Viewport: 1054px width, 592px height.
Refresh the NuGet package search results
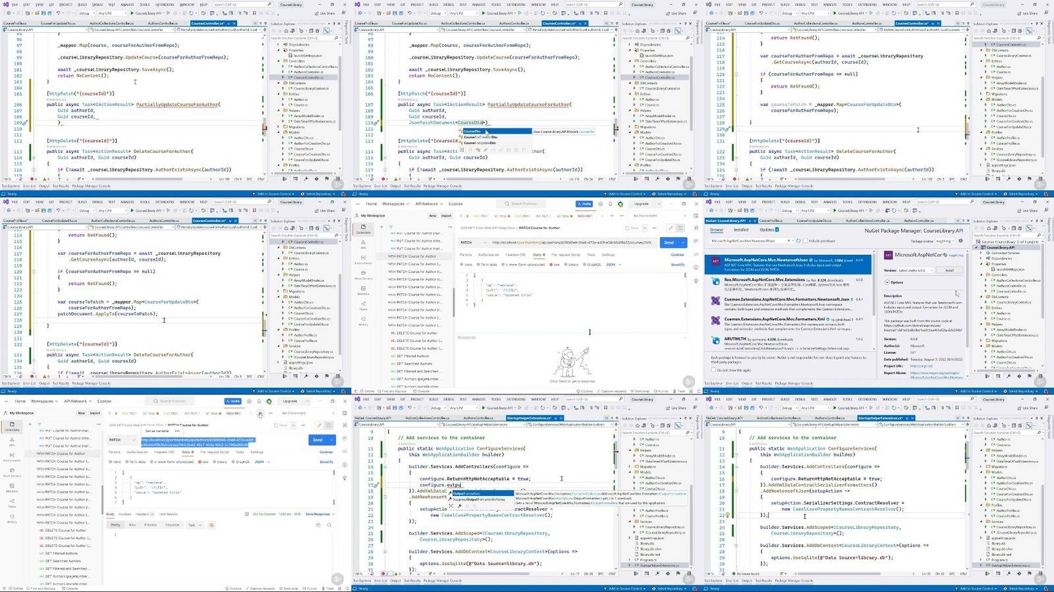(x=798, y=240)
